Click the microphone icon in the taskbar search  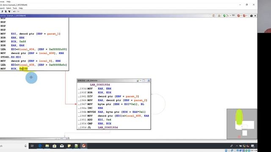[x=25, y=146]
